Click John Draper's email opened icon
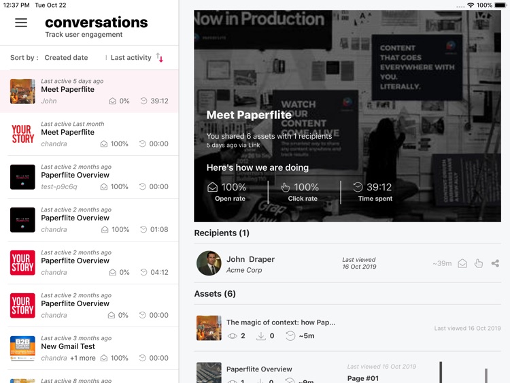Image resolution: width=510 pixels, height=383 pixels. tap(462, 263)
